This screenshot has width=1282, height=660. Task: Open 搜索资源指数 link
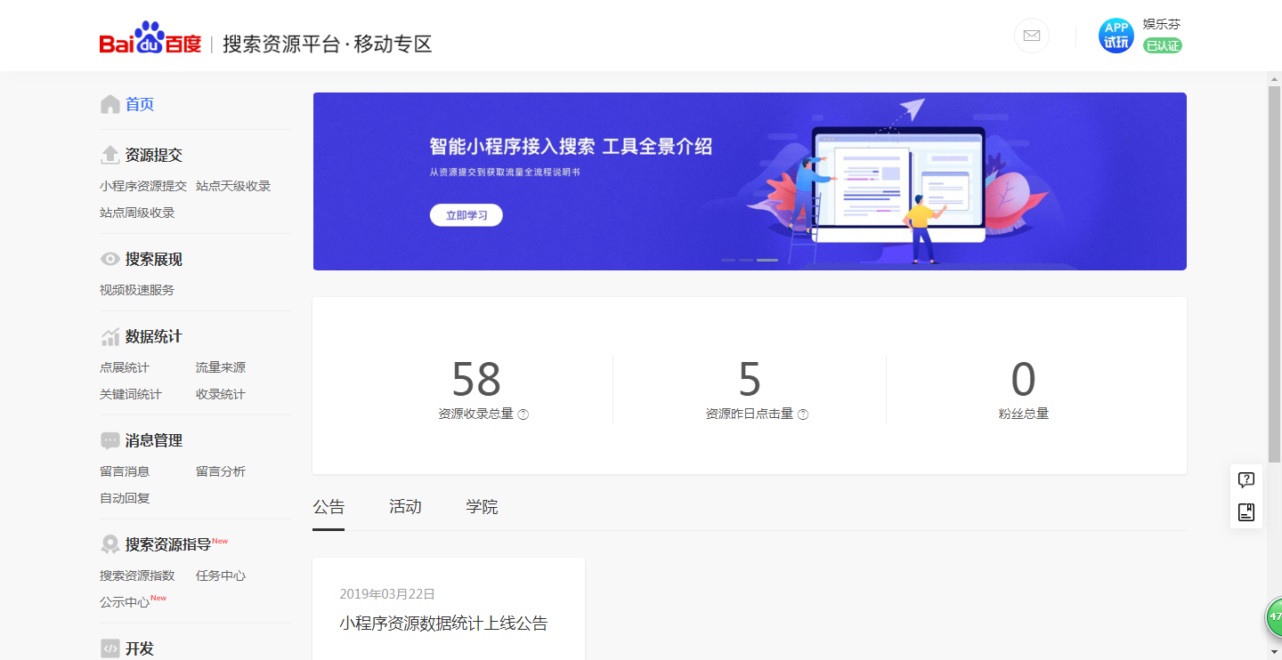[137, 575]
